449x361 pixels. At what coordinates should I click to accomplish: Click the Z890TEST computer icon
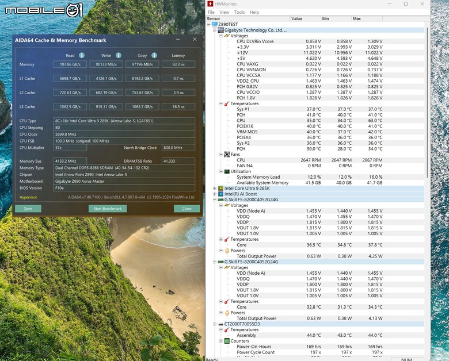[x=215, y=24]
